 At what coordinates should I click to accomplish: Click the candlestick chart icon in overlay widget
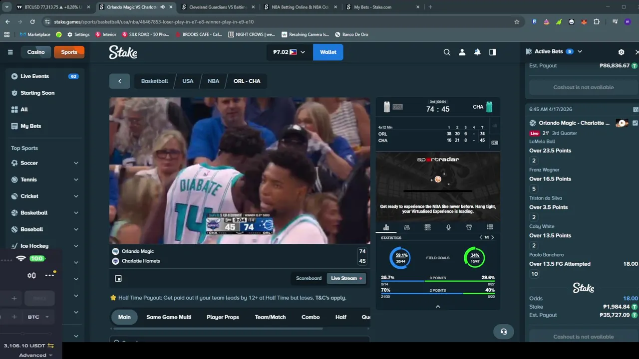pos(31,275)
